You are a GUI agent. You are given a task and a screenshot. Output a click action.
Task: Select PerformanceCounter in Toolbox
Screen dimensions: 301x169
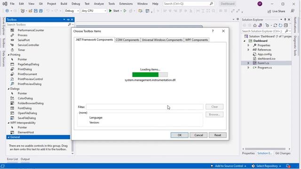[x=31, y=30]
